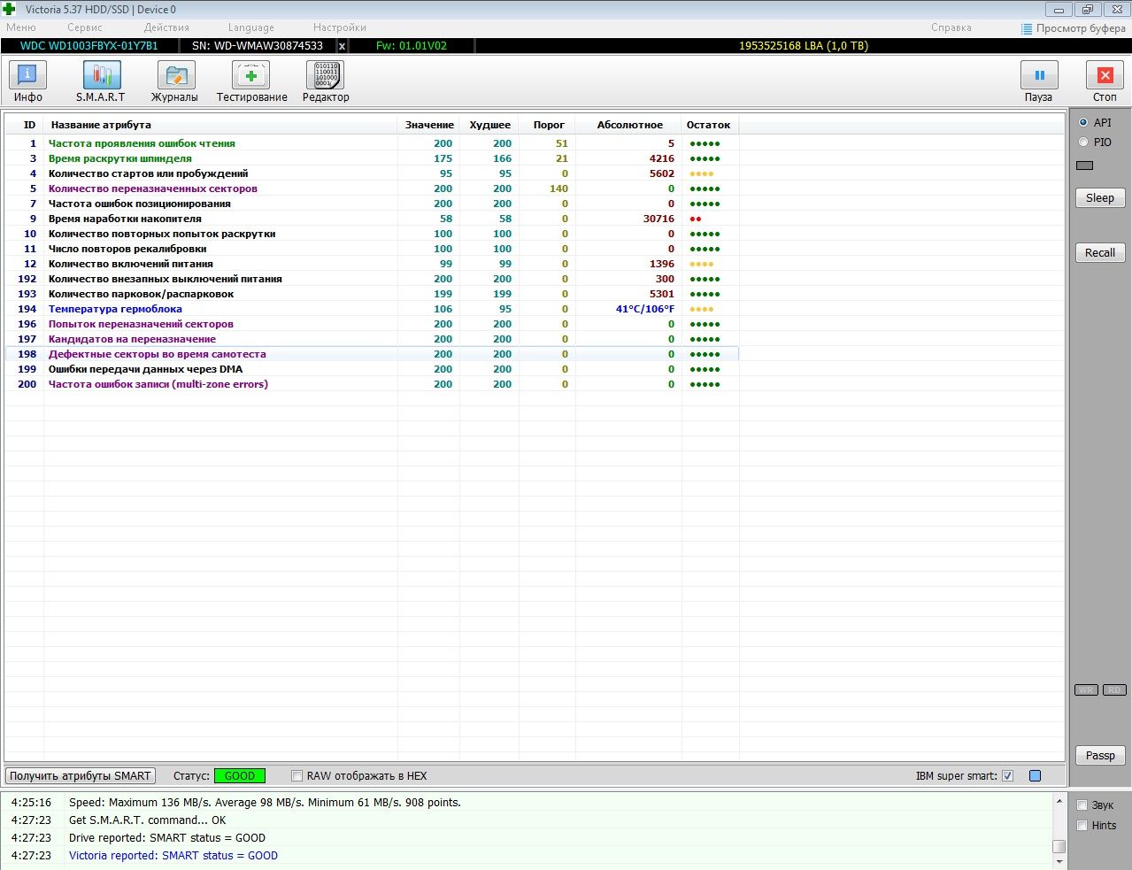This screenshot has height=870, width=1132.
Task: Sort by the ID column header
Action: tap(29, 125)
